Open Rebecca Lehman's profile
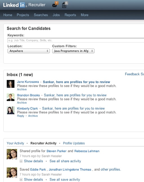Viewport: 144px width, 182px height. tap(87, 151)
